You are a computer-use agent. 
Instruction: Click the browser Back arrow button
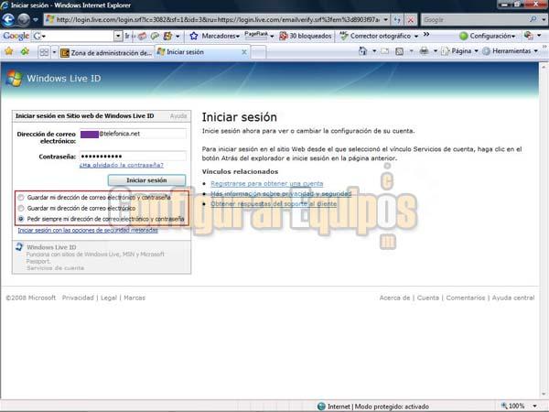8,20
